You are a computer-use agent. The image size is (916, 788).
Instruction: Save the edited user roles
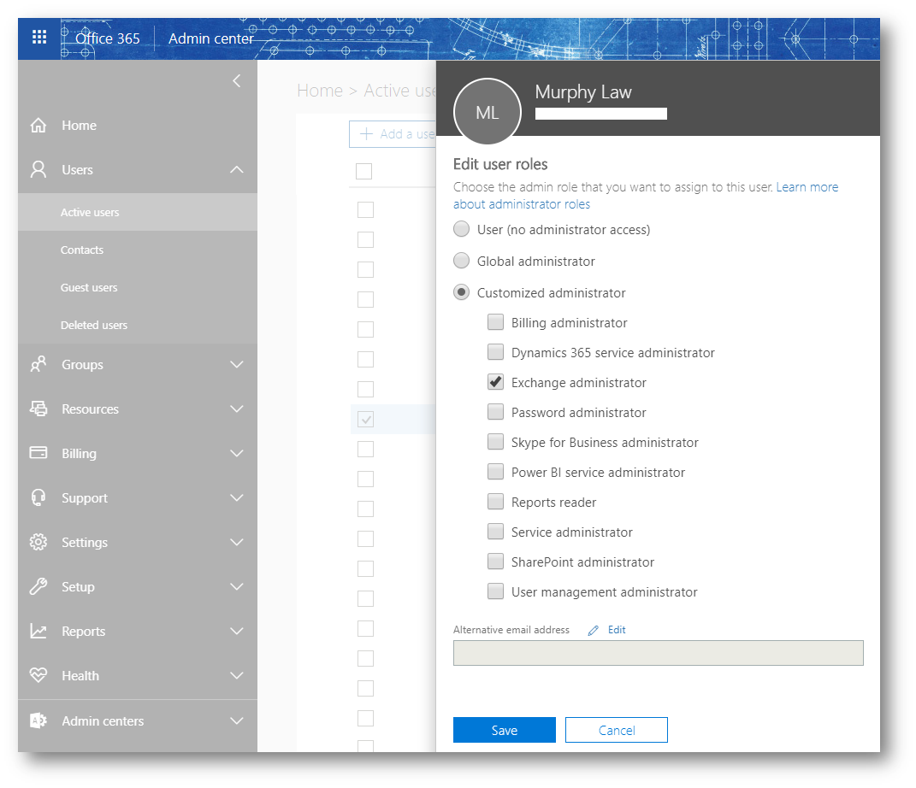[x=504, y=730]
